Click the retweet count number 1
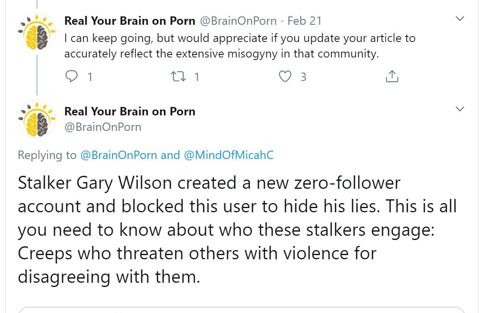The width and height of the screenshot is (483, 313). point(196,77)
